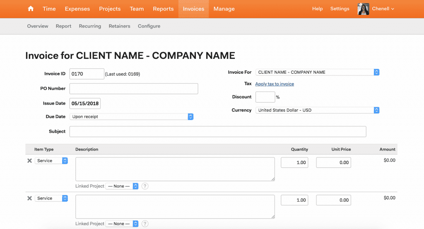Viewport: 424px width, 229px height.
Task: Click the help icon beside second Linked Project
Action: click(145, 224)
